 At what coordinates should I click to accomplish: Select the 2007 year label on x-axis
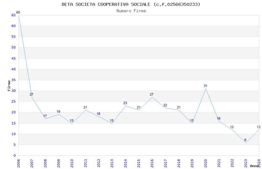click(x=32, y=163)
